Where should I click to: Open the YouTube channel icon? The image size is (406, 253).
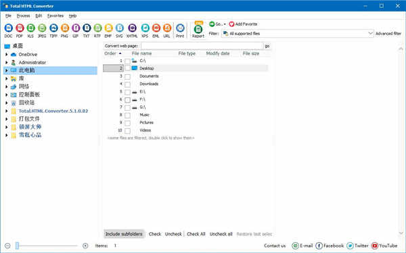[x=375, y=246]
